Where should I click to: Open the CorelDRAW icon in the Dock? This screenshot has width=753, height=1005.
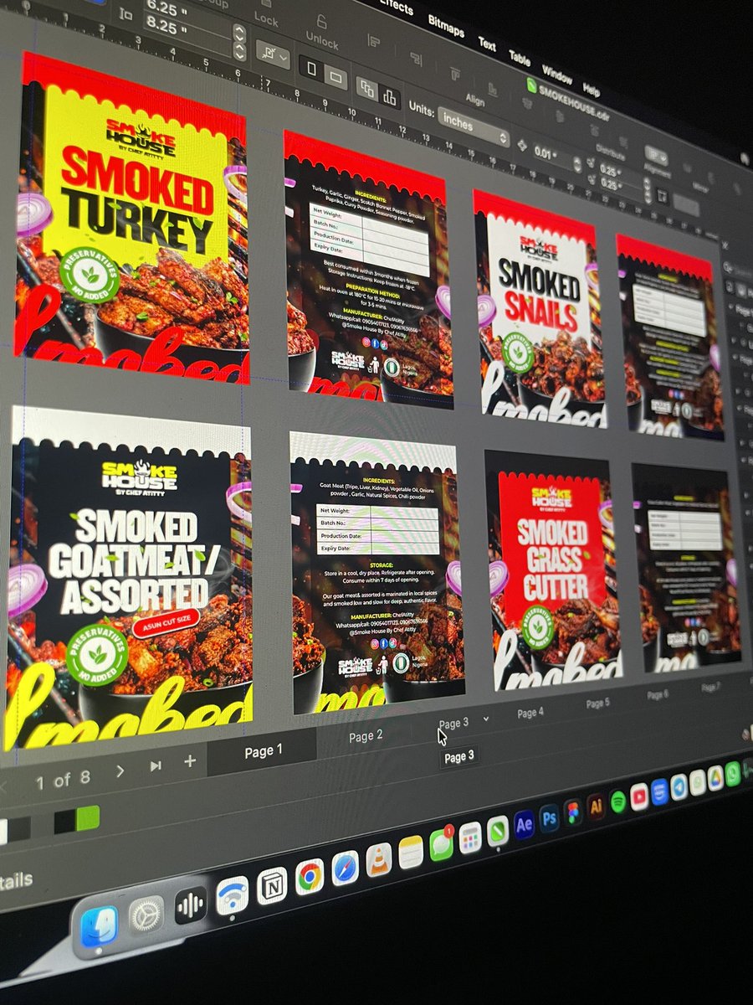(x=498, y=831)
